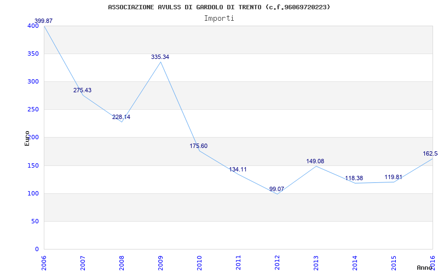Click the 50 y-axis value
This screenshot has width=438, height=273.
point(35,221)
